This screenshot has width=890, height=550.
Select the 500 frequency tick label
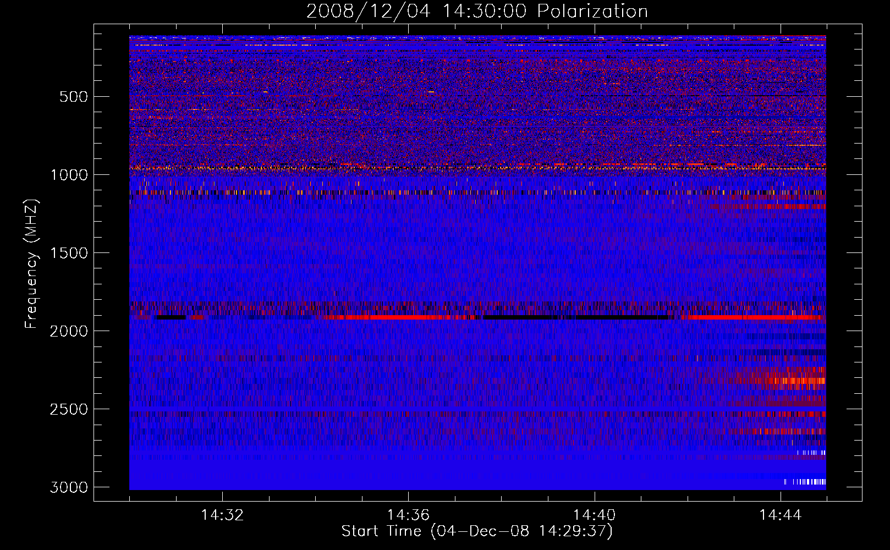coord(73,97)
